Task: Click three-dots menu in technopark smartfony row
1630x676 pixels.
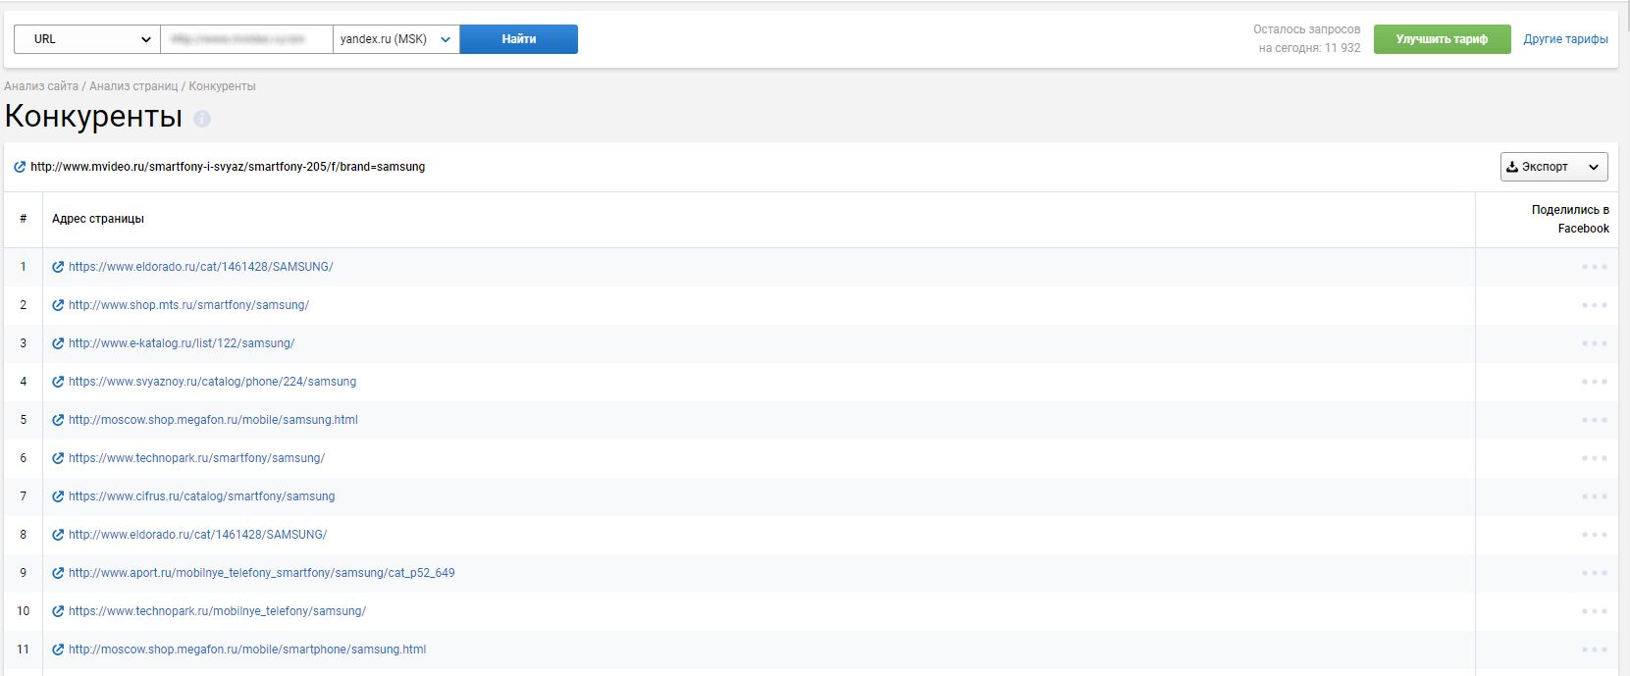Action: coord(1594,458)
